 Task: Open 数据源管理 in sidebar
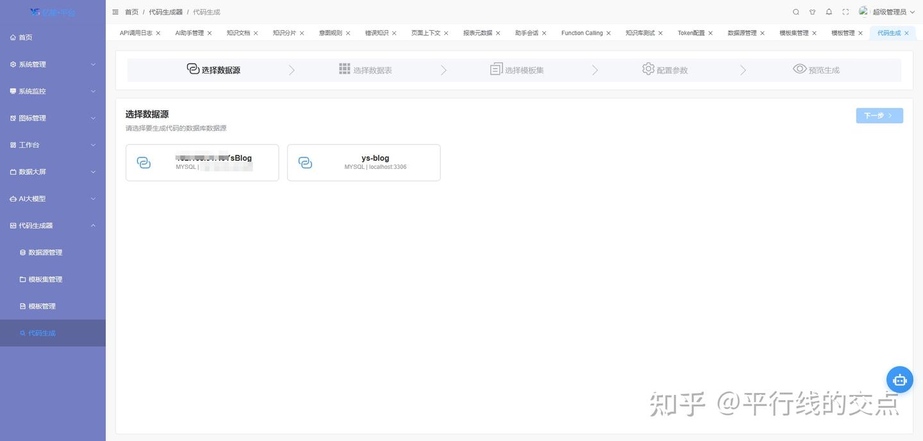click(x=53, y=252)
